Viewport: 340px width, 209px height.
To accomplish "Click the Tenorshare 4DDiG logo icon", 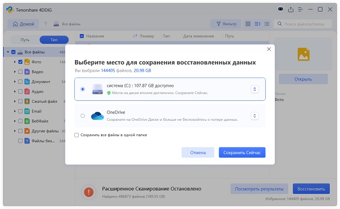I will [x=10, y=10].
